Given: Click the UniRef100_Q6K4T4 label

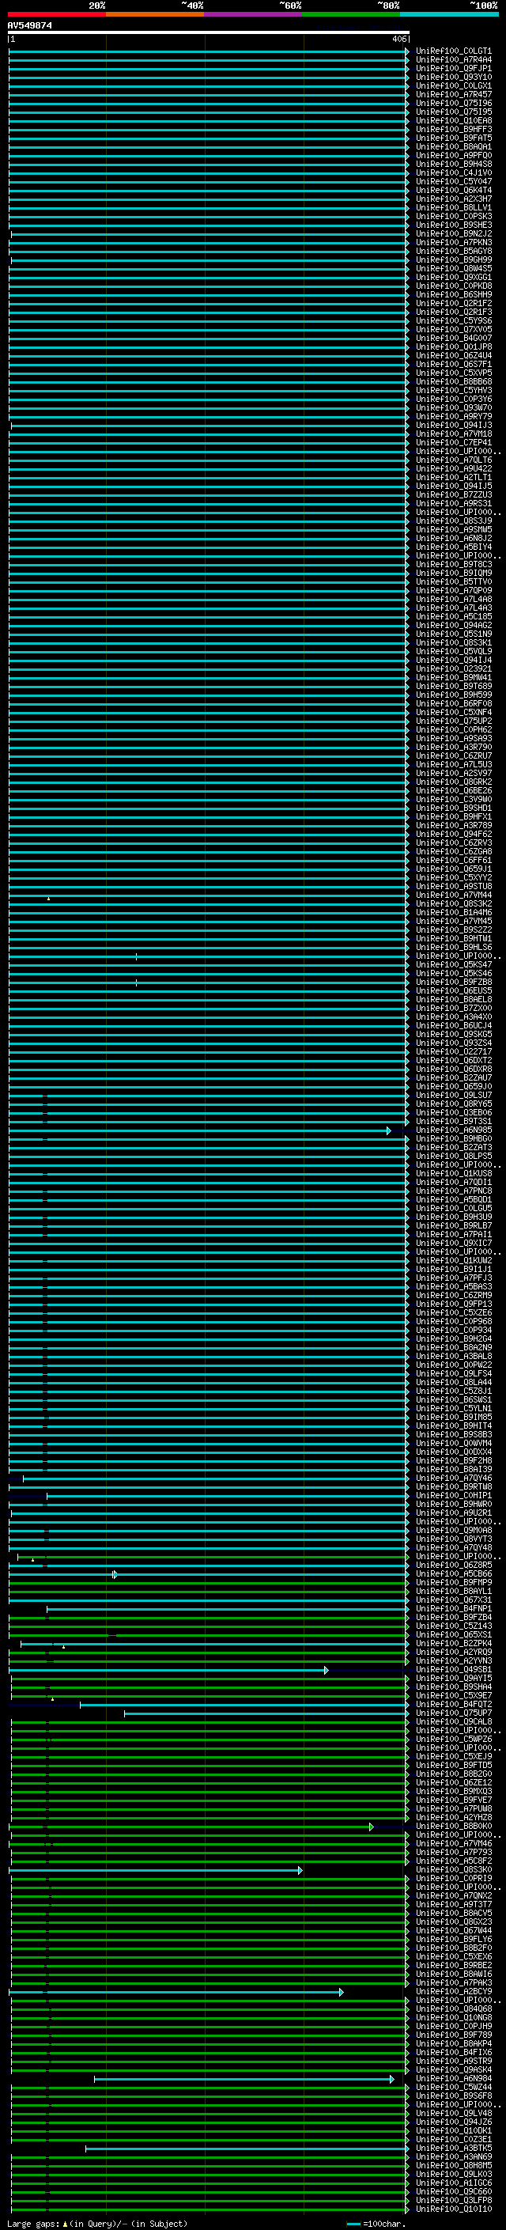Looking at the screenshot, I should click(453, 191).
